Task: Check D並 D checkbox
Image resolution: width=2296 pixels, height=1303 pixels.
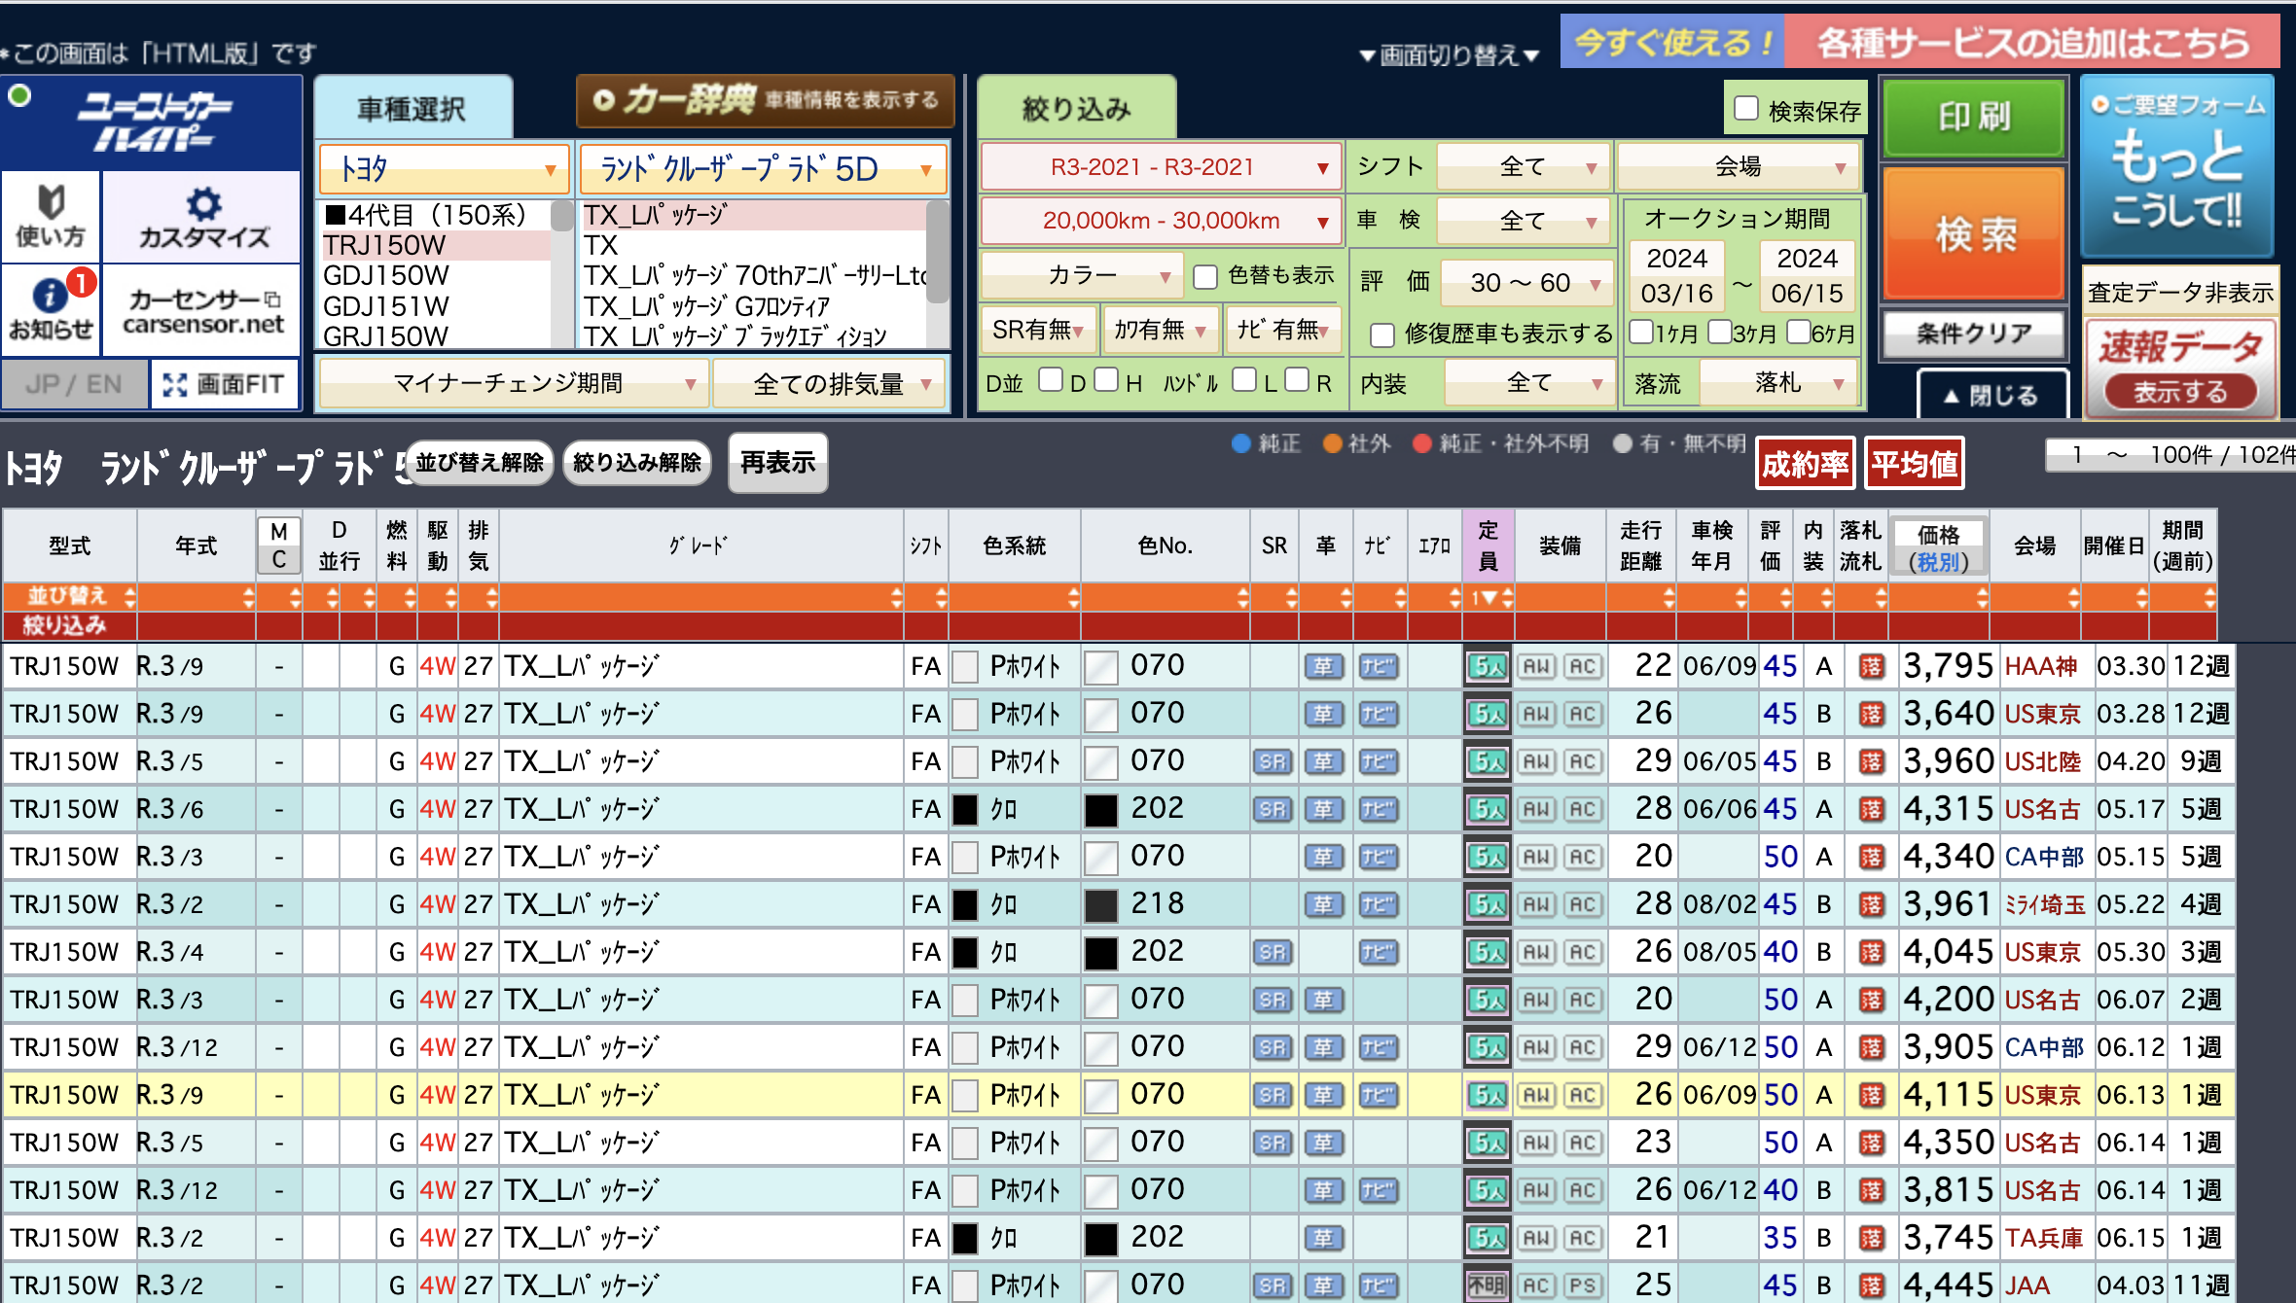Action: coord(1051,379)
